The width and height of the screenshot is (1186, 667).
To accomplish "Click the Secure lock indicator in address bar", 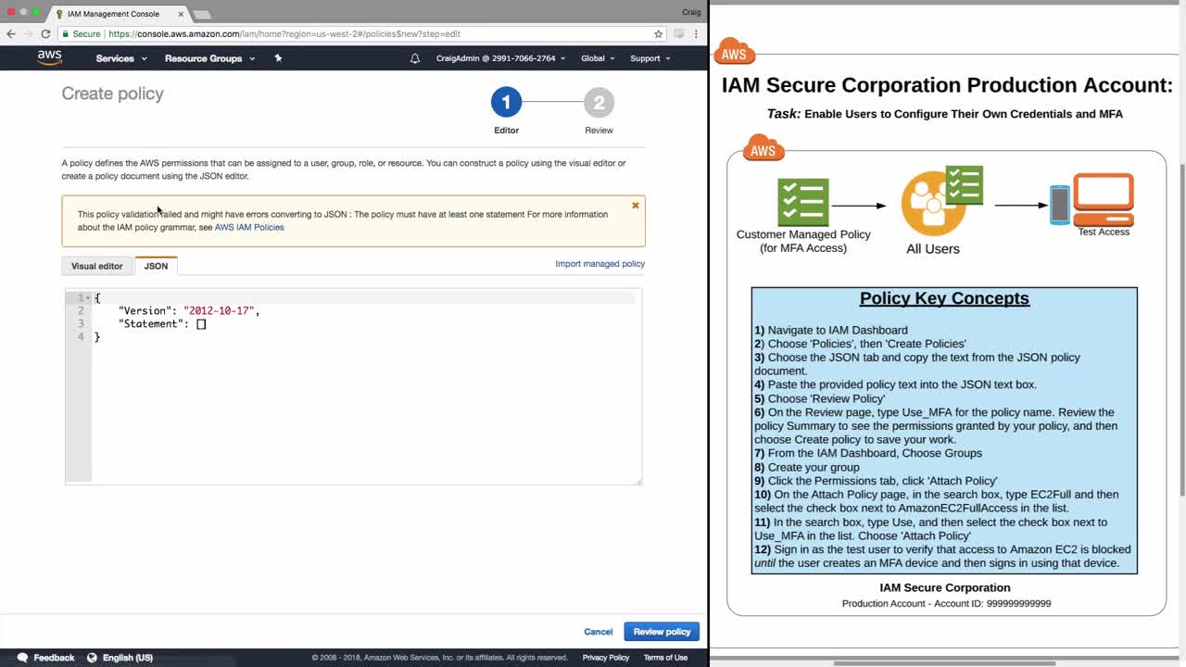I will (x=80, y=33).
